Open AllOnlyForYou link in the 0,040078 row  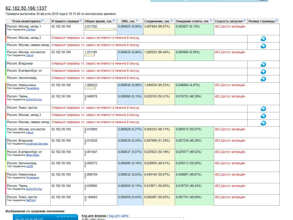click(34, 99)
